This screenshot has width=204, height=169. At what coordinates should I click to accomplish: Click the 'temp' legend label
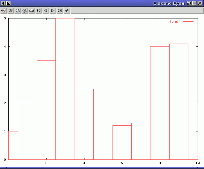tap(174, 21)
